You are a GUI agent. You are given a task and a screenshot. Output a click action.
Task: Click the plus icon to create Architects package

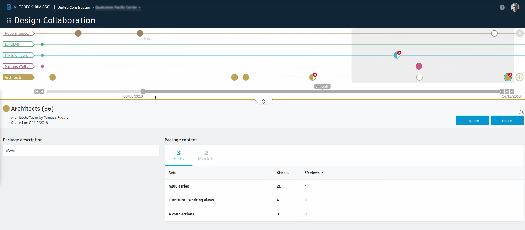point(519,77)
